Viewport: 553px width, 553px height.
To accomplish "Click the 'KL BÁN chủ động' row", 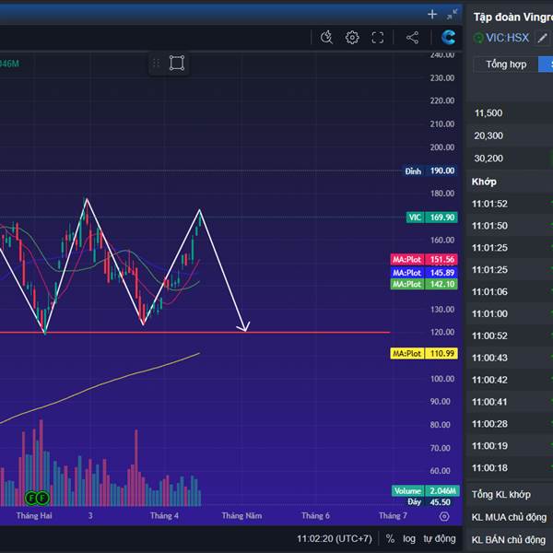I will [510, 539].
